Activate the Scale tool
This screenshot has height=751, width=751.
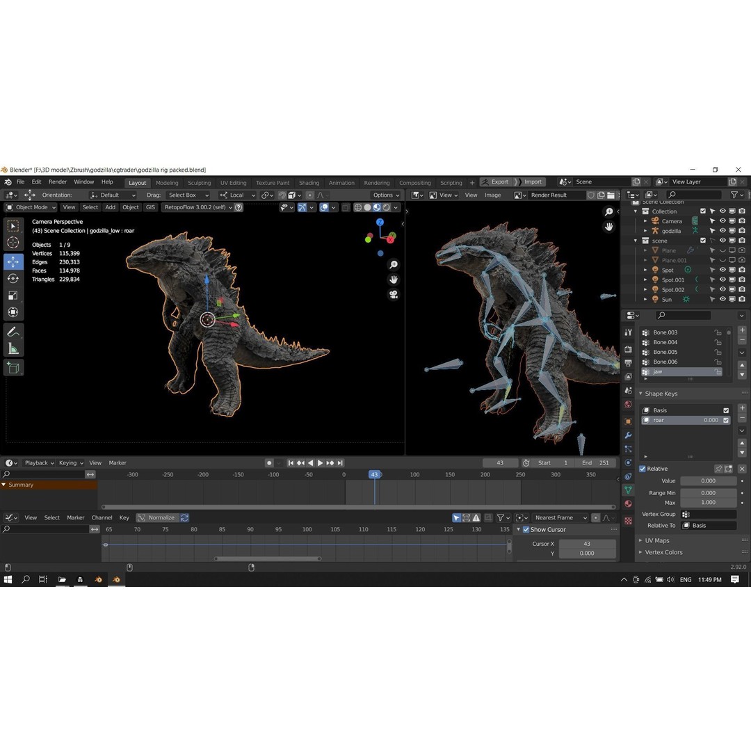pyautogui.click(x=13, y=296)
